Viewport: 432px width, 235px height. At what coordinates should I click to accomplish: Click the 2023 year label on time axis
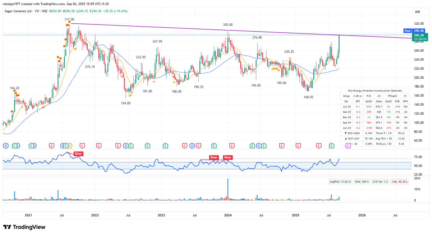tap(161, 215)
